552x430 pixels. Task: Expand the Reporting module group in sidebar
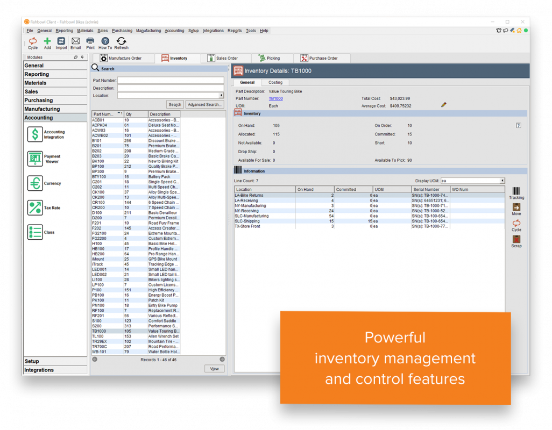pyautogui.click(x=55, y=74)
